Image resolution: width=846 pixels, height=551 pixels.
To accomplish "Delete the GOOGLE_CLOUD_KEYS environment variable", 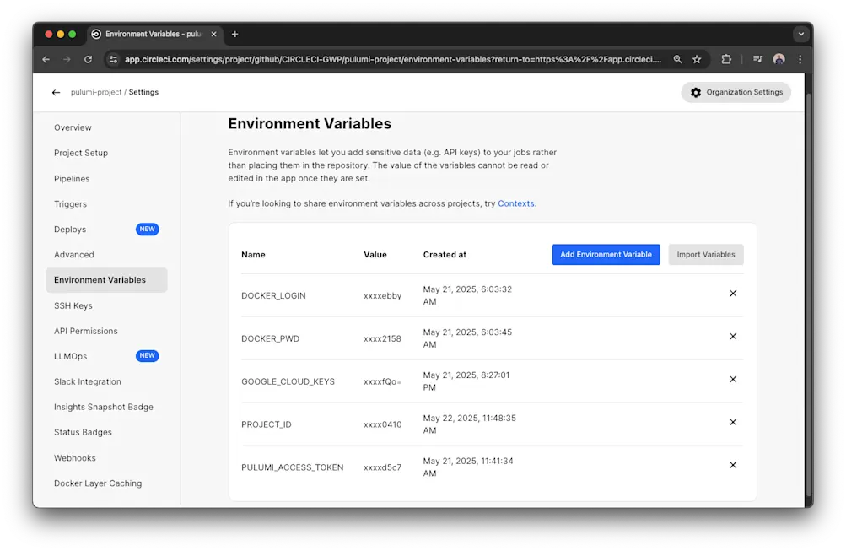I will point(732,379).
